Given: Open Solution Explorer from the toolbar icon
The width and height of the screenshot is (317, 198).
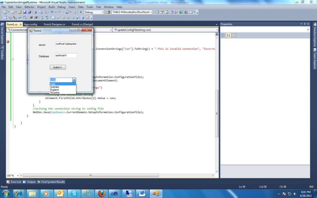Looking at the screenshot, I should [x=157, y=12].
